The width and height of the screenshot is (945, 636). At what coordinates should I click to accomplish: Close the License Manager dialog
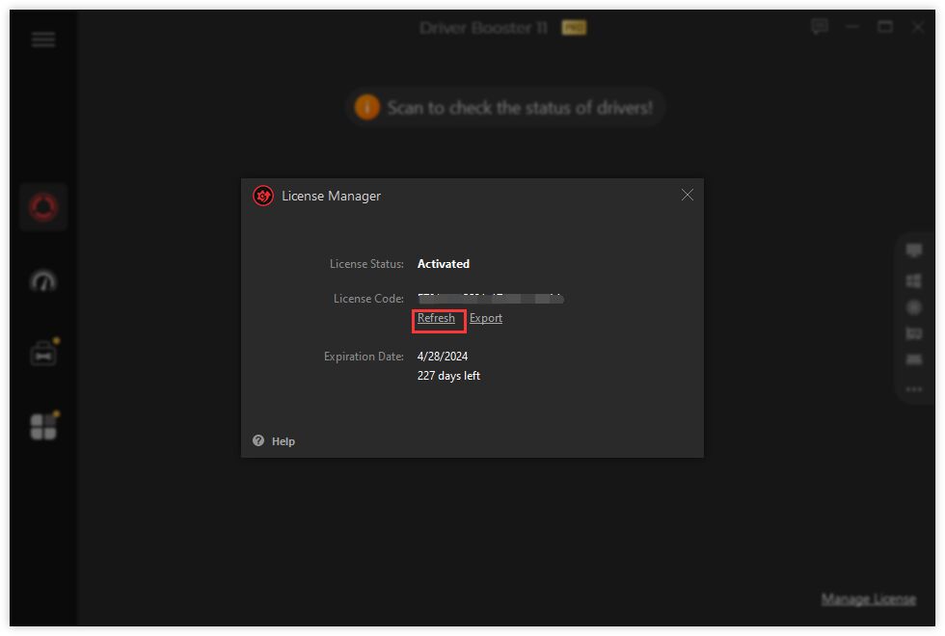(687, 195)
